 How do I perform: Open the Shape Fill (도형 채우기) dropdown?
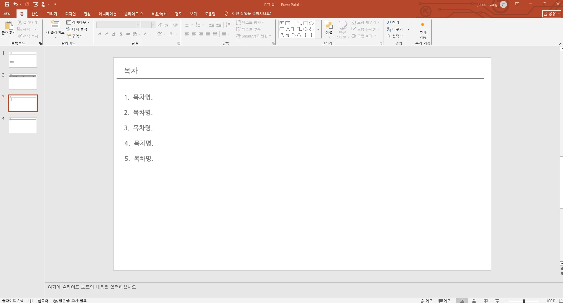pos(366,22)
